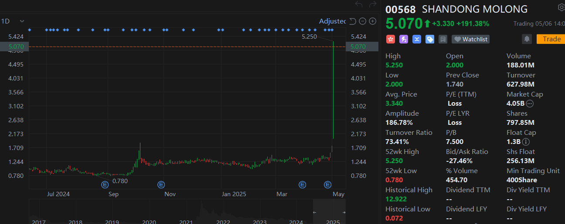This screenshot has height=224, width=565.
Task: Click the earnings E marker after Mar
Action: pos(302,184)
